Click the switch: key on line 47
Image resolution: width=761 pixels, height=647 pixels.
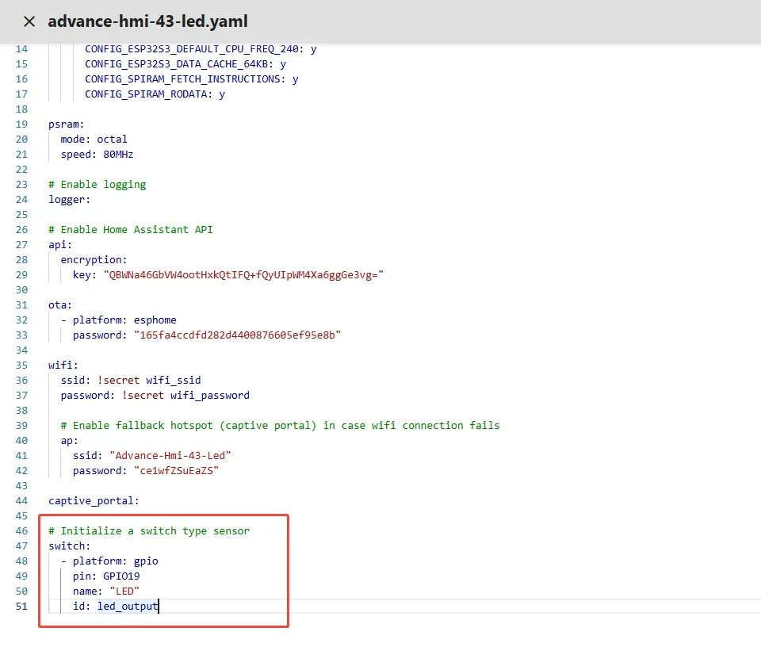click(x=69, y=546)
